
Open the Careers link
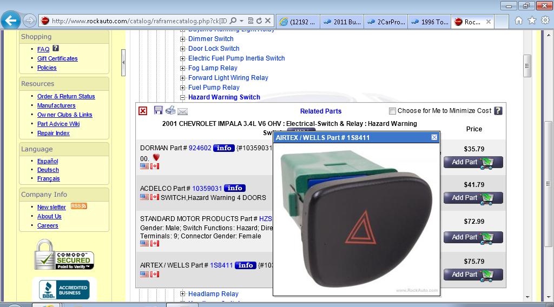48,225
